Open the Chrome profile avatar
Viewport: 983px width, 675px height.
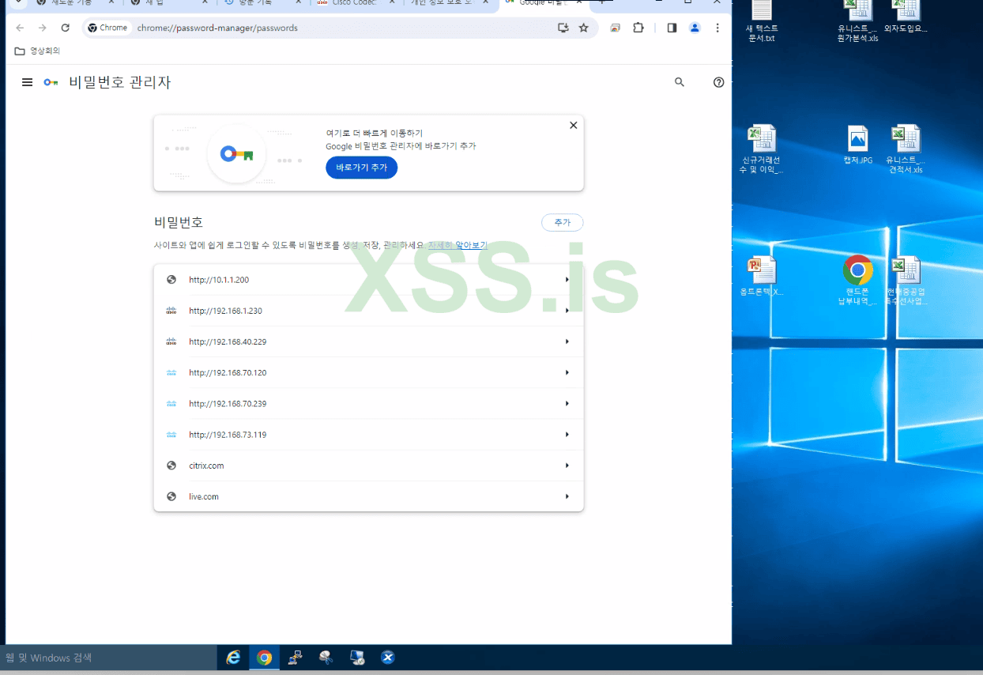695,28
